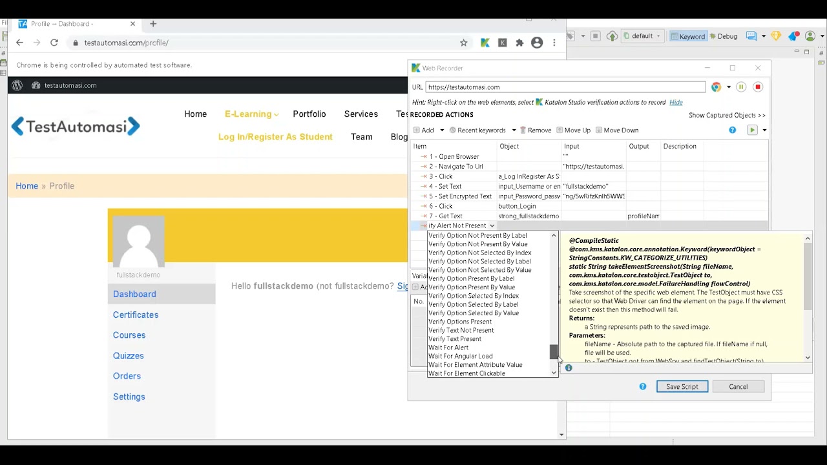Screen dimensions: 827x465
Task: Click the cloud upload icon in Katalon toolbar
Action: [612, 36]
